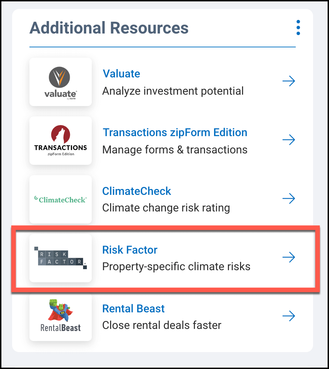Open the three-dot options menu
Image resolution: width=329 pixels, height=369 pixels.
coord(298,28)
